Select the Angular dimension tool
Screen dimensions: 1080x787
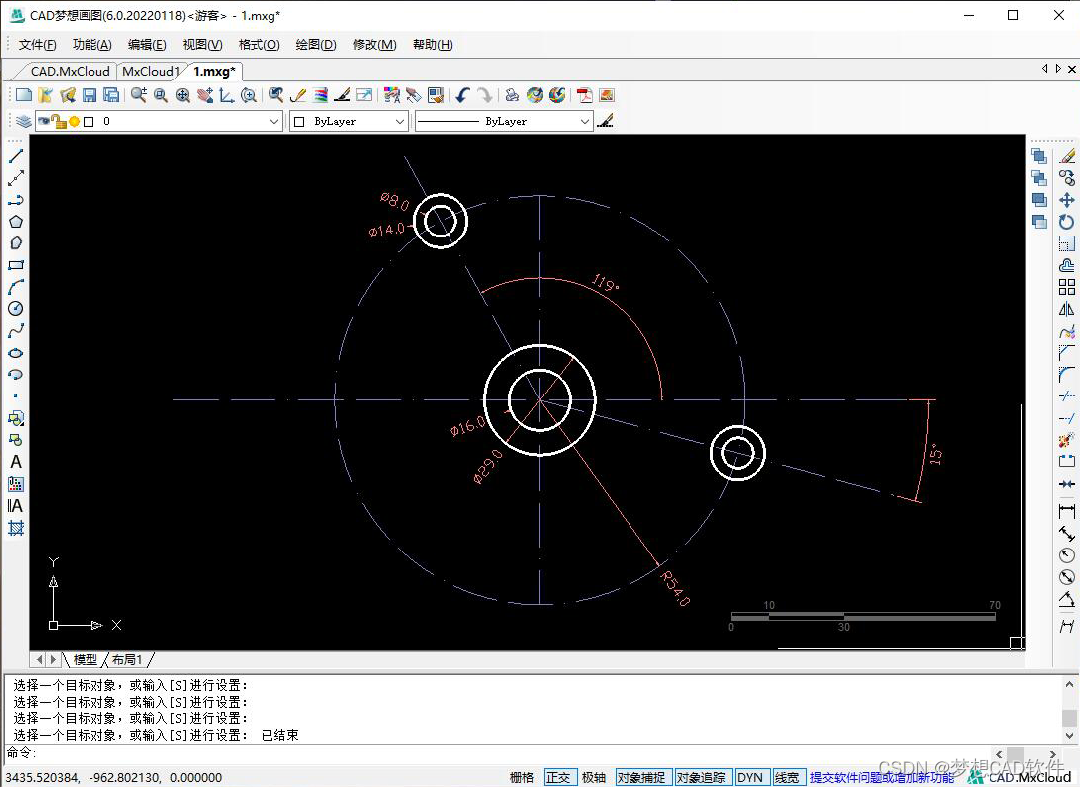click(1067, 599)
